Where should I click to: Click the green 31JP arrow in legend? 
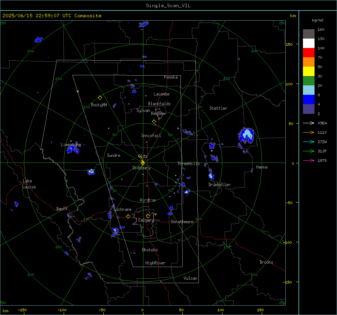click(x=309, y=151)
